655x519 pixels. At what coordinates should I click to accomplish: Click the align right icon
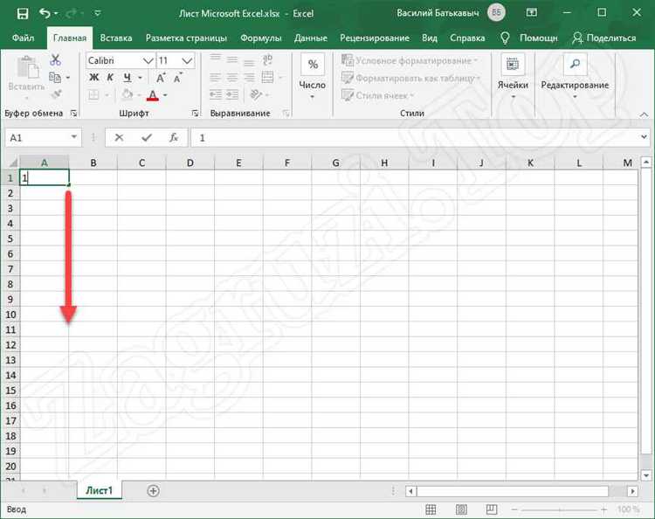click(x=249, y=77)
